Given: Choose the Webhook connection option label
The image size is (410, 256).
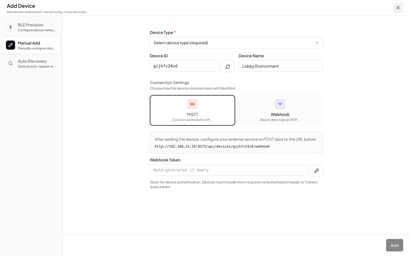Looking at the screenshot, I should point(280,114).
